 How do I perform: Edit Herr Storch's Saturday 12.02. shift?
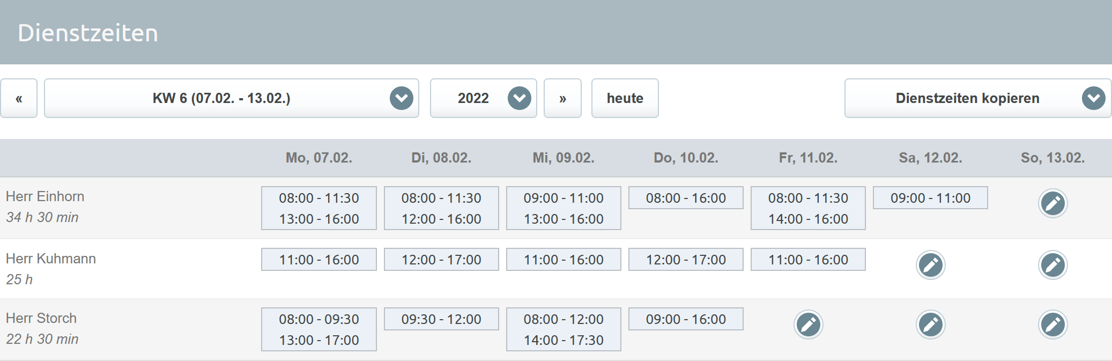coord(930,325)
